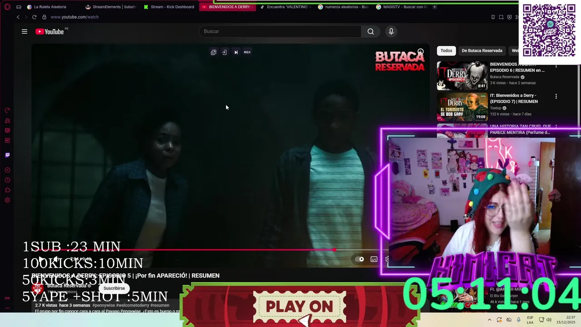Click the snapshot icon in address bar
The image size is (581, 327).
(501, 17)
